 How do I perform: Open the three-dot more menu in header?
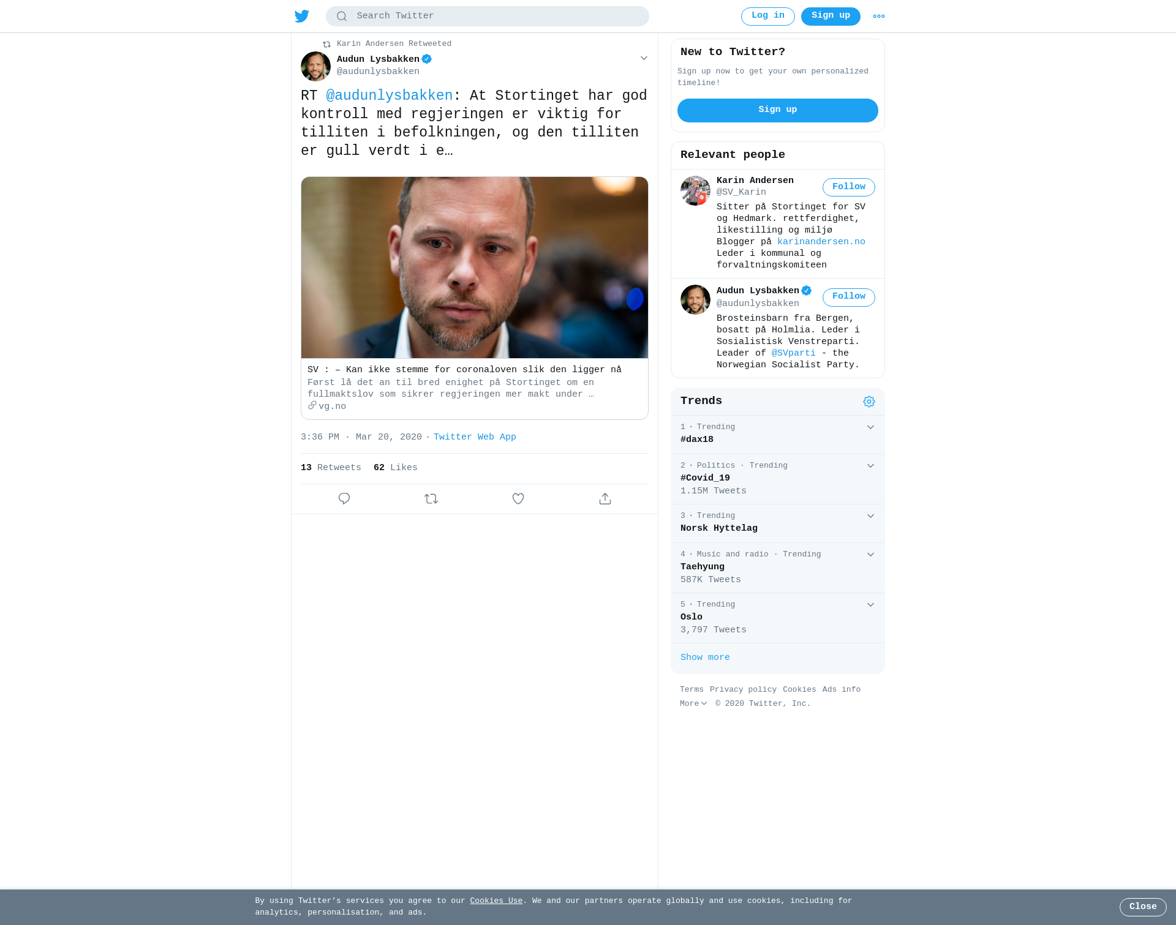879,17
